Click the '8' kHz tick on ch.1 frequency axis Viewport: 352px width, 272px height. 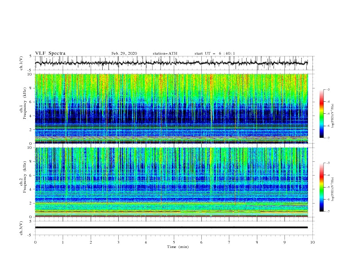pos(31,88)
